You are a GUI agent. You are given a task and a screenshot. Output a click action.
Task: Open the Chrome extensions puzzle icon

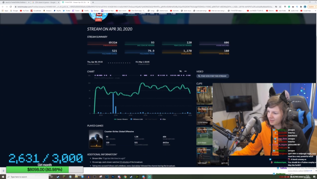click(301, 7)
